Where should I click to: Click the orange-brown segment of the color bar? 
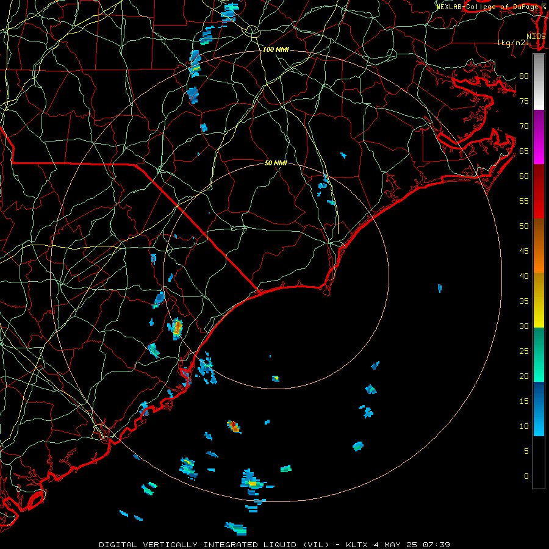click(x=539, y=246)
